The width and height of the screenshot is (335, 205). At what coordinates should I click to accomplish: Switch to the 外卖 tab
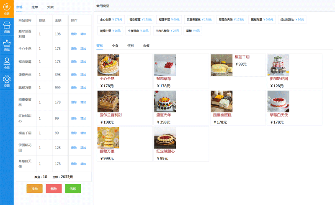50,7
